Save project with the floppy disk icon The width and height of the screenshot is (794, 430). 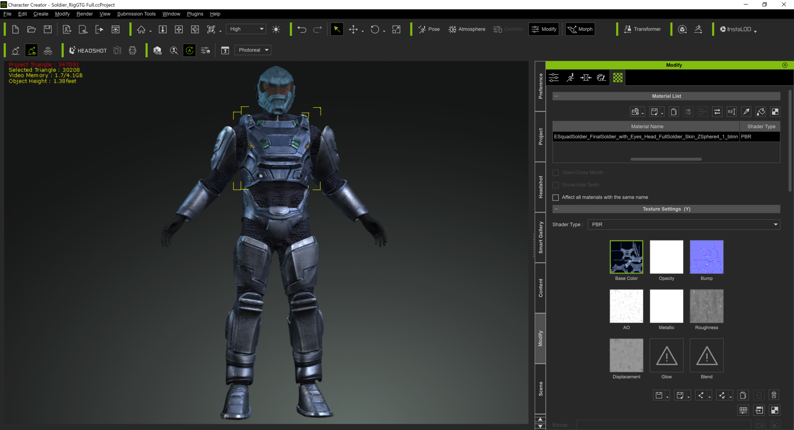[x=48, y=29]
